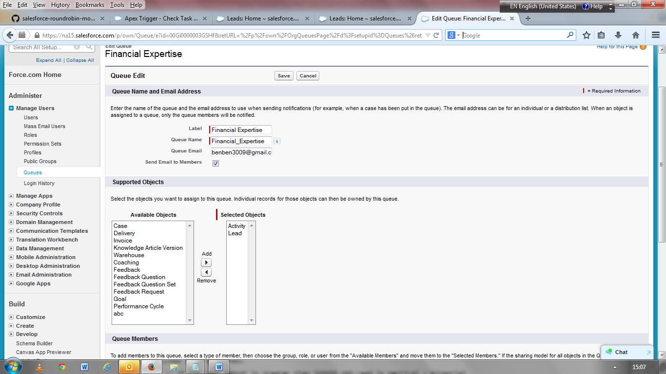Expand Company Profile section
The height and width of the screenshot is (374, 666).
coord(11,205)
